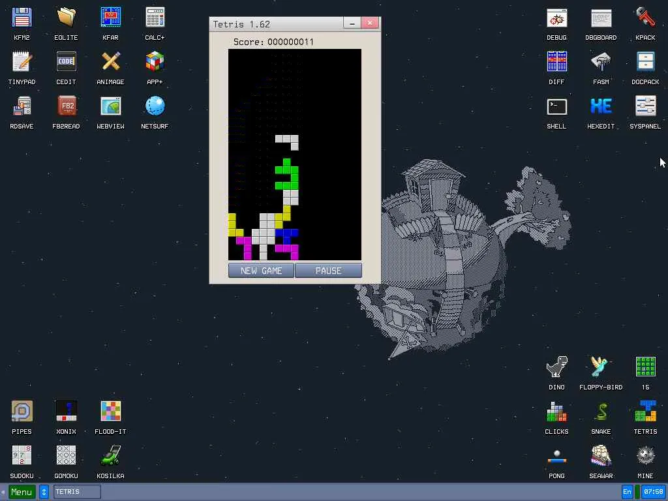The image size is (668, 501).
Task: Launch the DIFF comparison icon
Action: click(557, 62)
